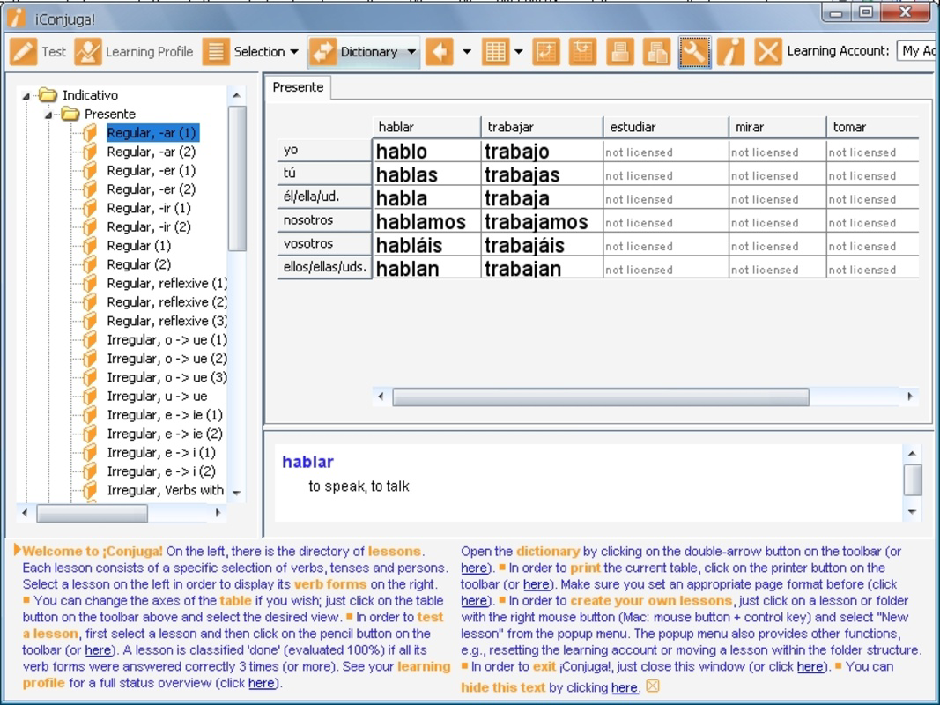Click dictionary panel scroll down arrow
This screenshot has width=940, height=705.
[912, 511]
